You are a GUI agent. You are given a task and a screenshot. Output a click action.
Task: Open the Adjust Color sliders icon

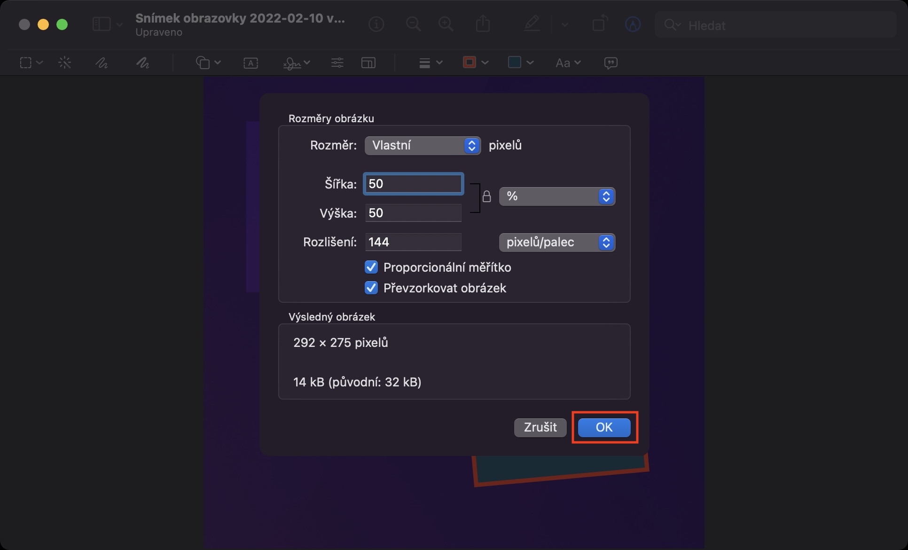(x=337, y=63)
